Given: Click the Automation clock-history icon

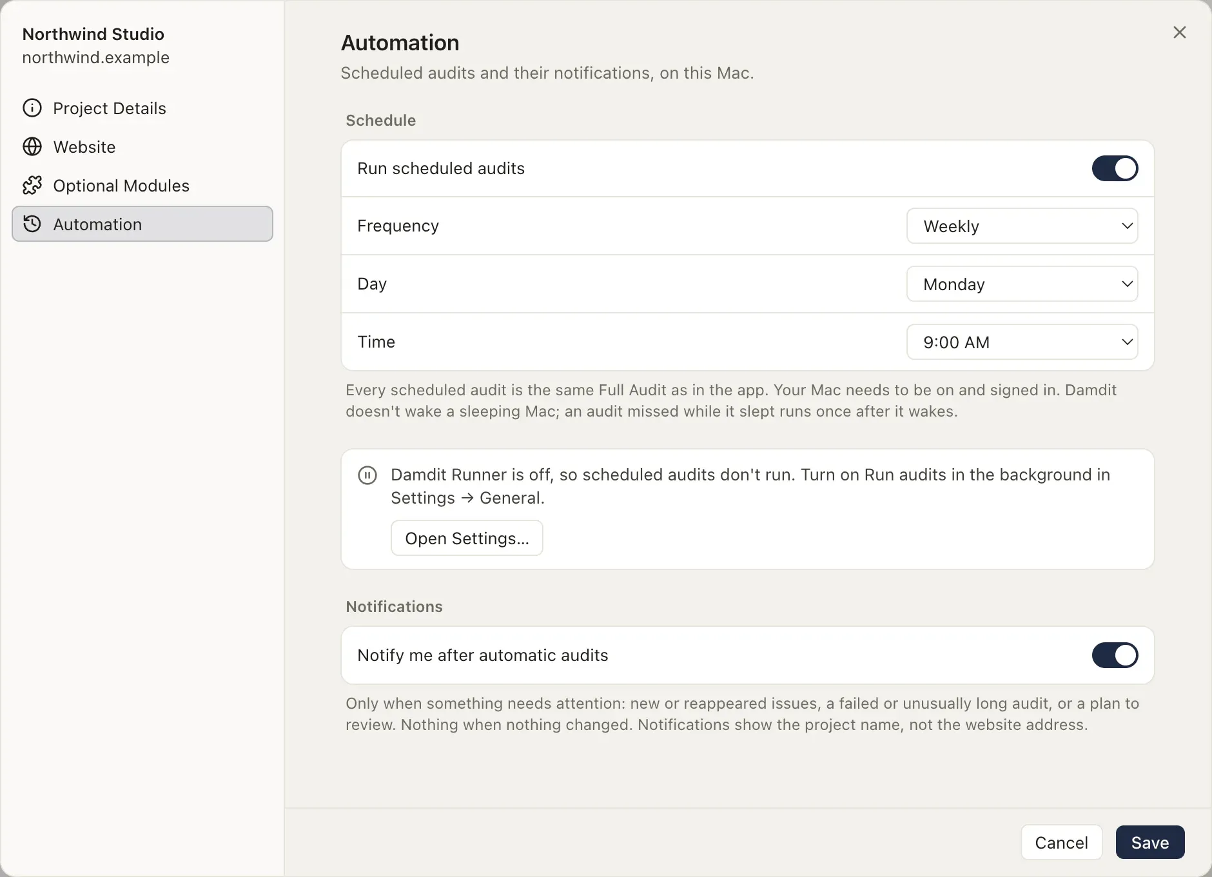Looking at the screenshot, I should coord(32,224).
